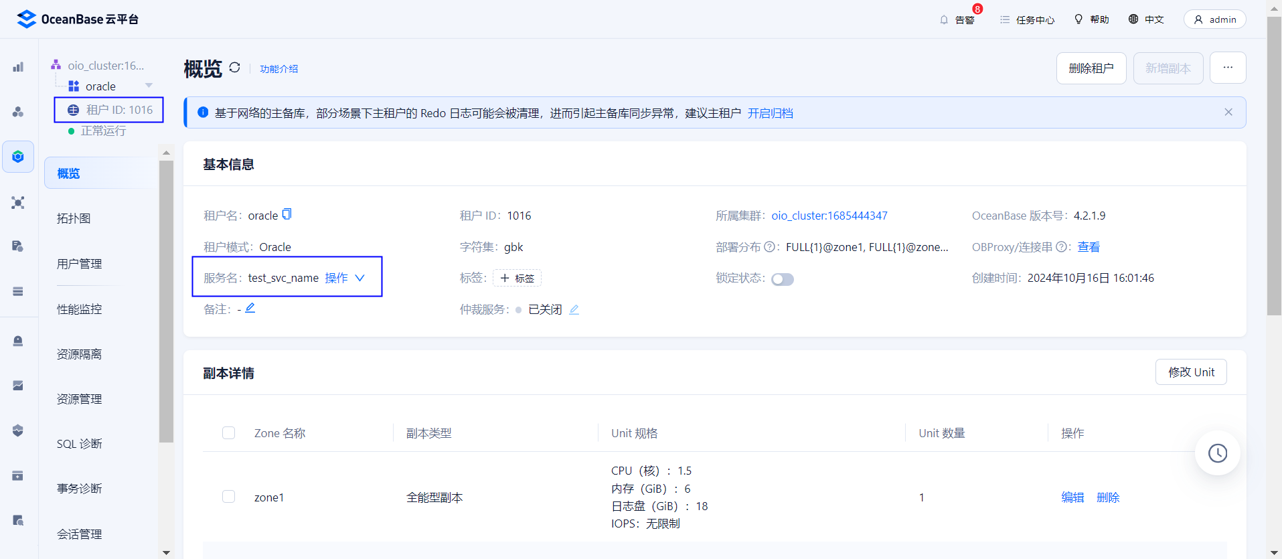Viewport: 1282px width, 559px height.
Task: Refresh the 概览 overview page
Action: click(x=234, y=68)
